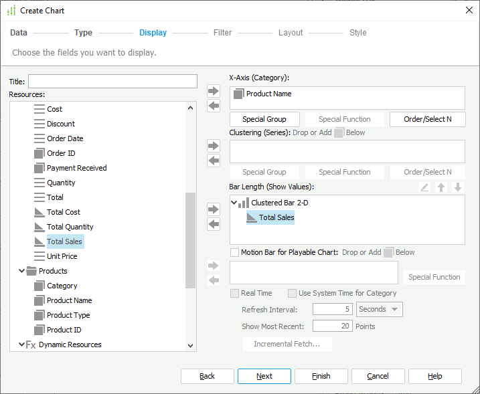The width and height of the screenshot is (480, 394).
Task: Click the Refresh Interval value field
Action: point(333,309)
